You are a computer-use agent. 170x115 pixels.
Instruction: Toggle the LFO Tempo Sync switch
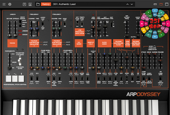(x=82, y=23)
